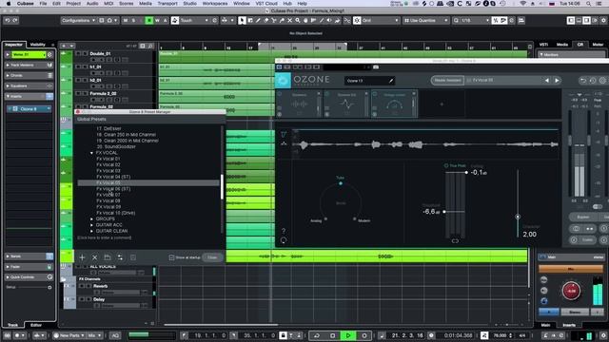Viewport: 609px width, 342px height.
Task: Click the help question mark in Ozone
Action: click(x=284, y=231)
